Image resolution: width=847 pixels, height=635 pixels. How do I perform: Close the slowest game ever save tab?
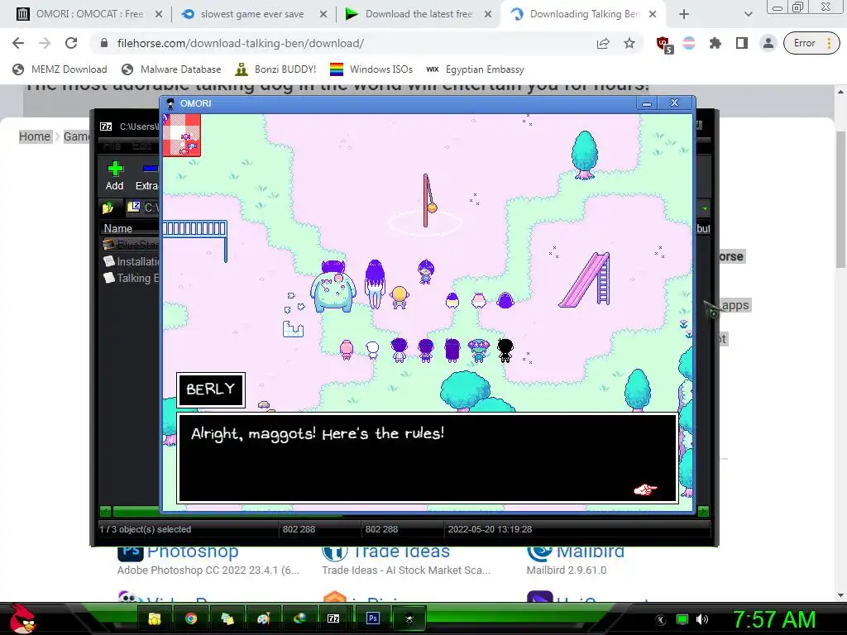(x=323, y=15)
